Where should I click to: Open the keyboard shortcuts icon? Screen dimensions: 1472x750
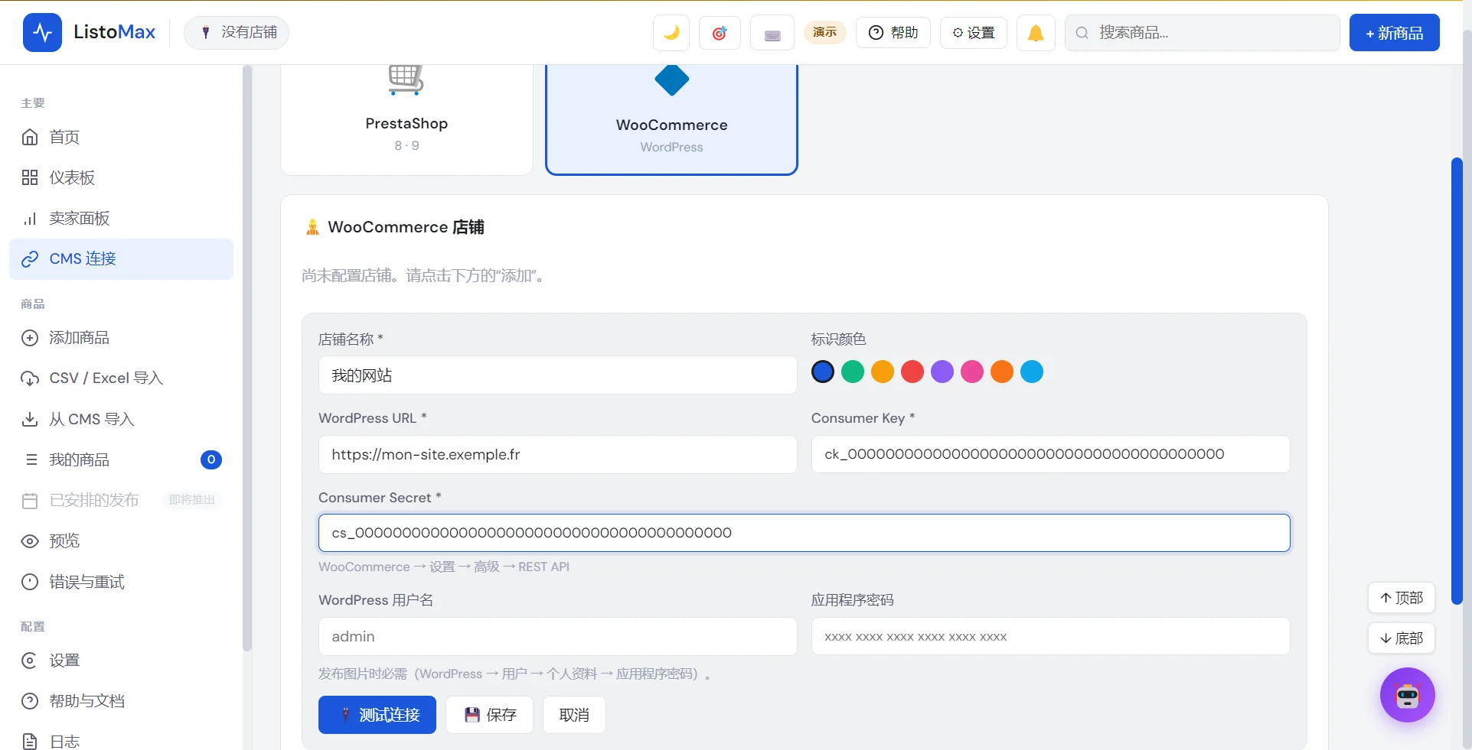click(x=772, y=33)
